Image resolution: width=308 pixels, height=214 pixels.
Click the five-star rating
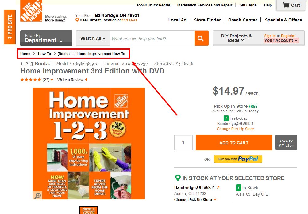pyautogui.click(x=31, y=80)
